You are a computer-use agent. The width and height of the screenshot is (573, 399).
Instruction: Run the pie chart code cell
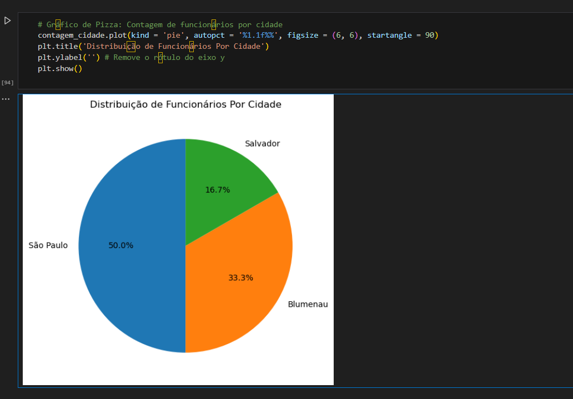[x=7, y=21]
